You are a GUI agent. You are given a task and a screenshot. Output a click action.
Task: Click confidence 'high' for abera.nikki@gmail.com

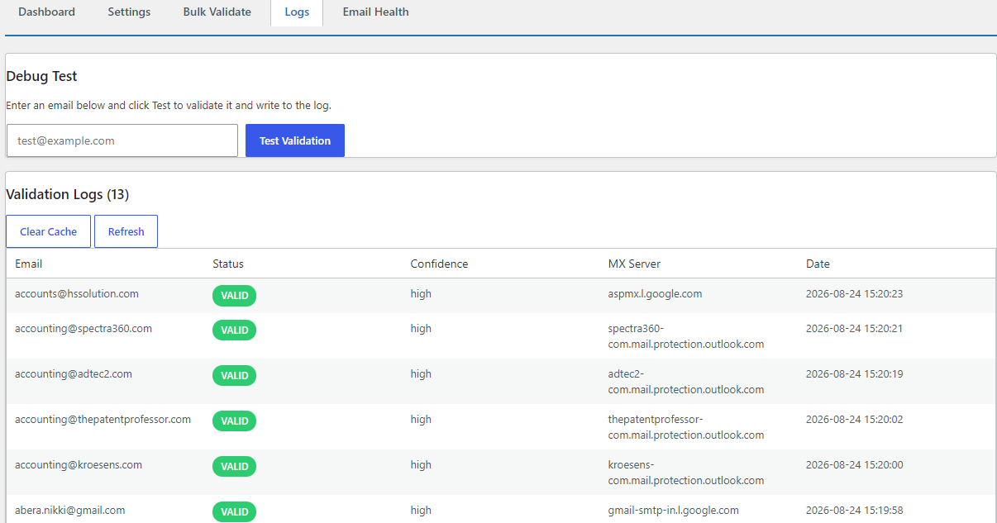(421, 510)
